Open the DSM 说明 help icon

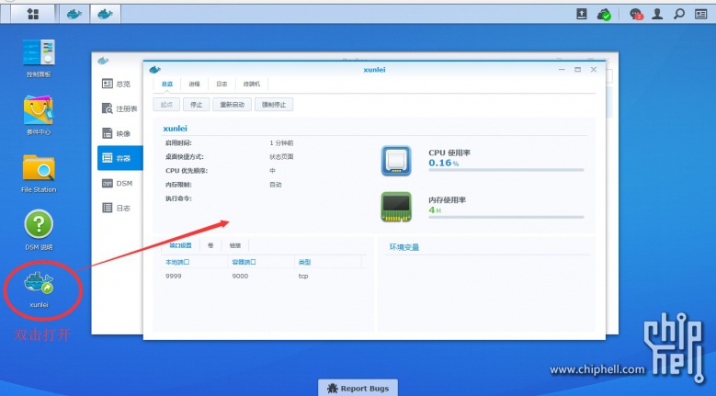[39, 230]
